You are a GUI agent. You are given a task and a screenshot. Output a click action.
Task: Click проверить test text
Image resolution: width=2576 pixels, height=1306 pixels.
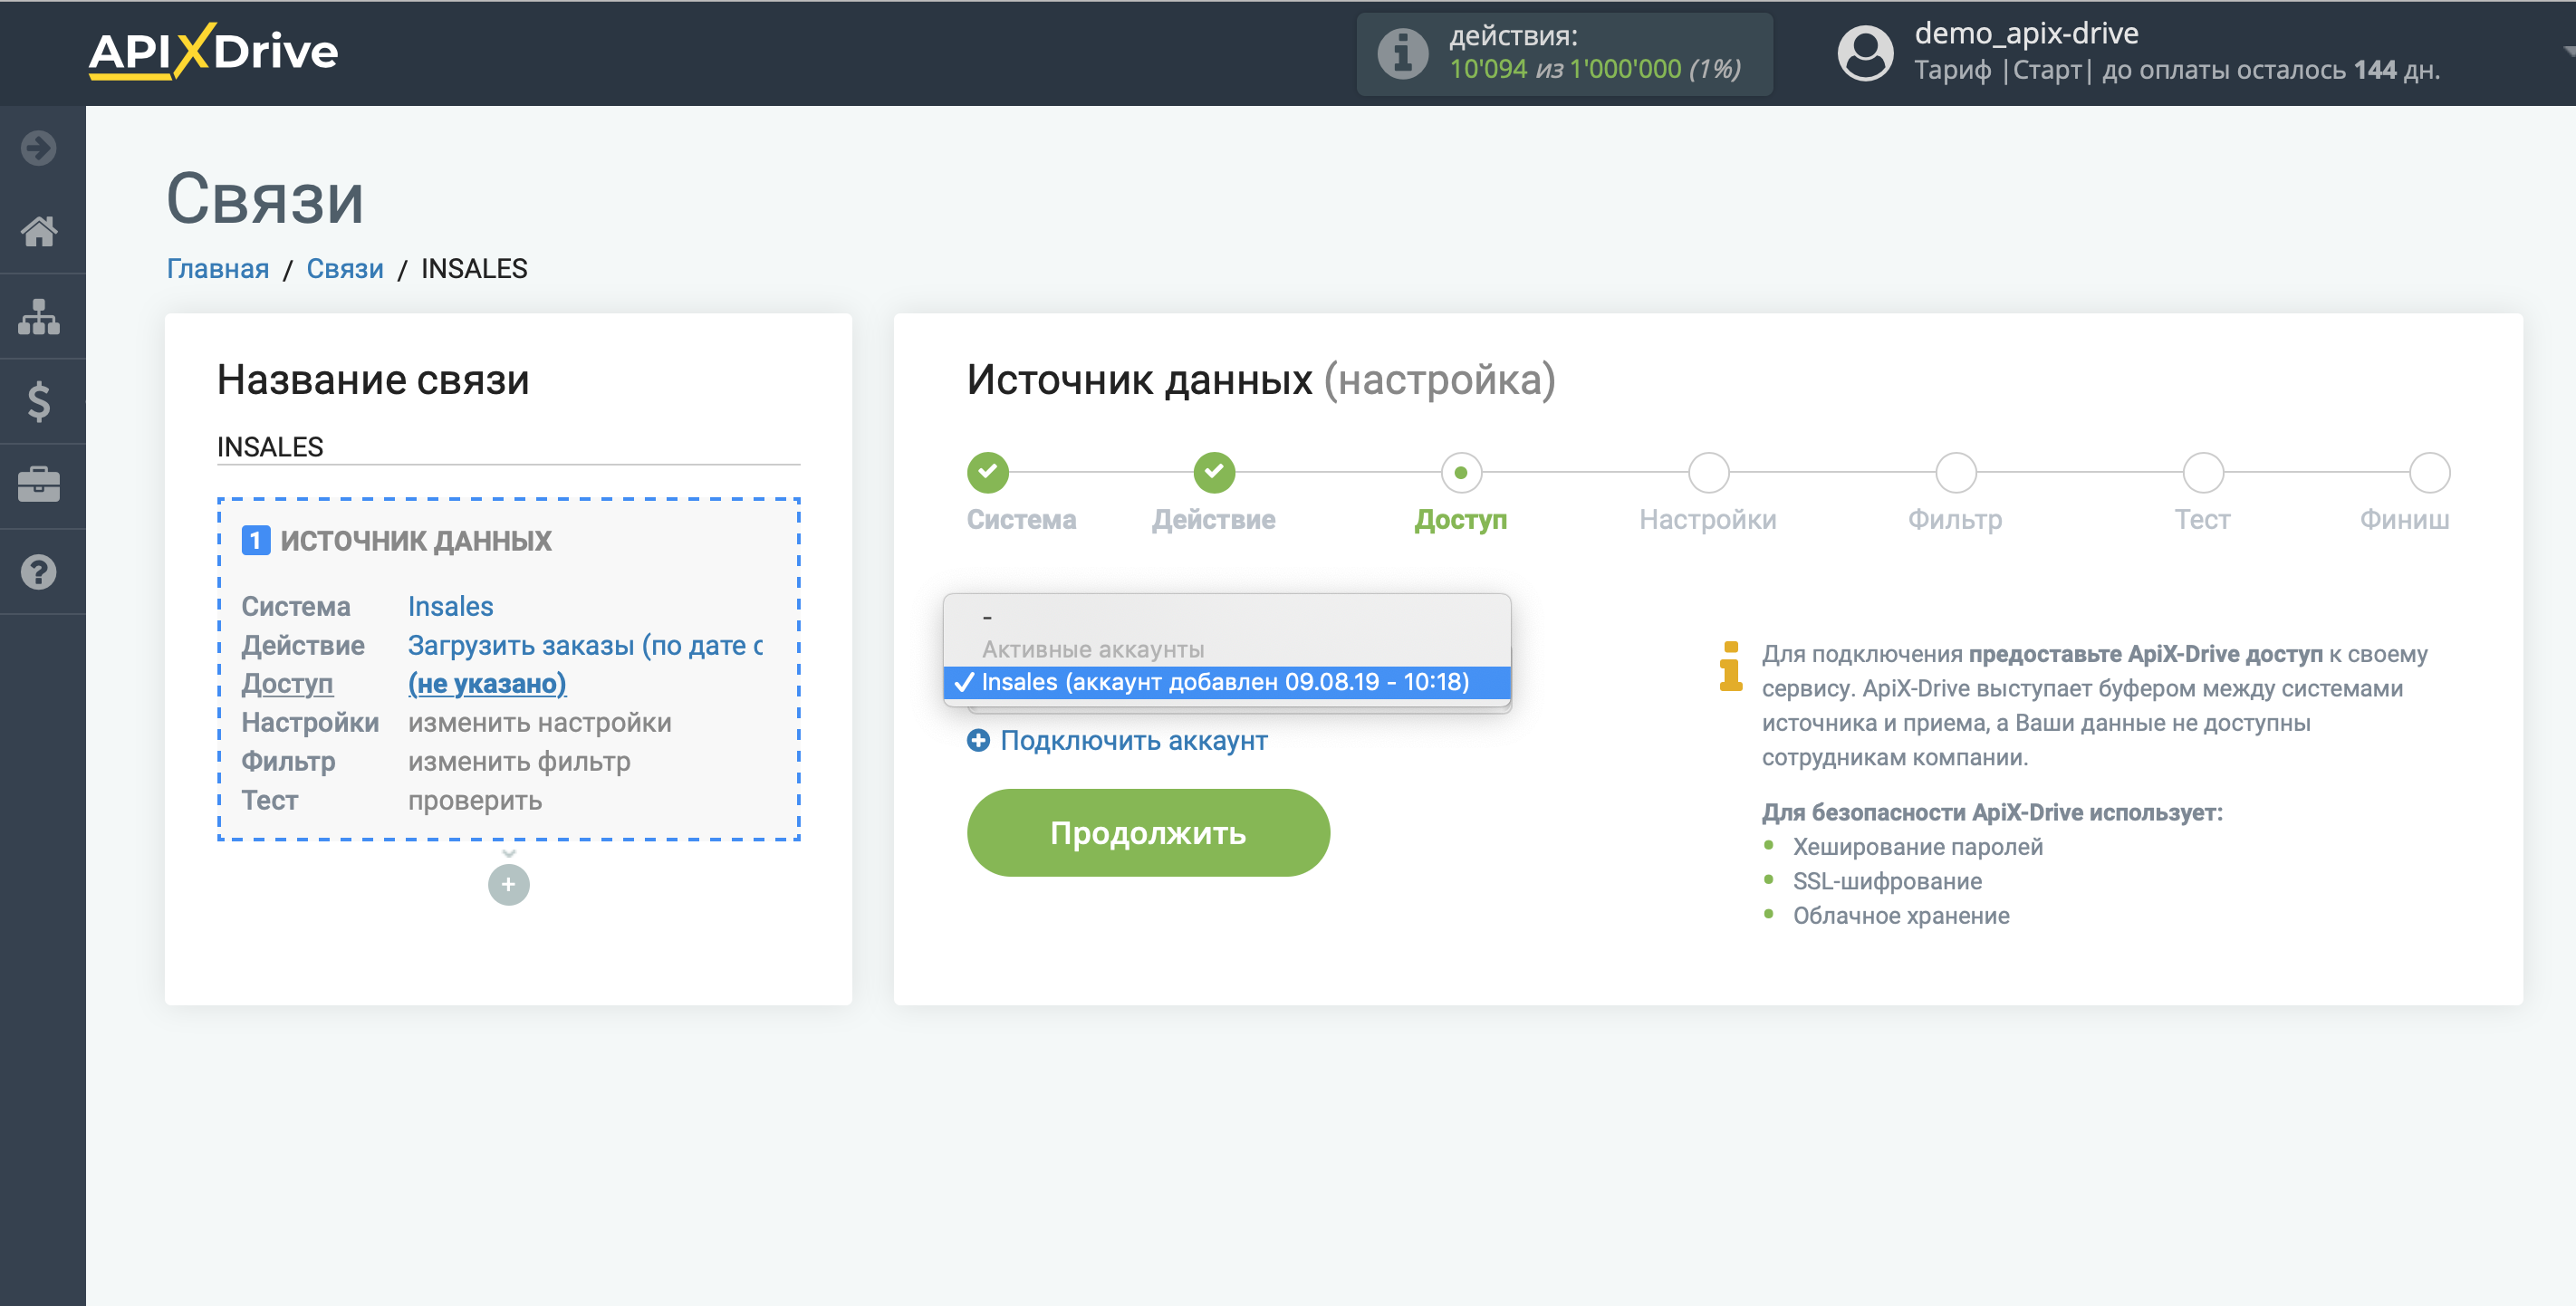[475, 801]
